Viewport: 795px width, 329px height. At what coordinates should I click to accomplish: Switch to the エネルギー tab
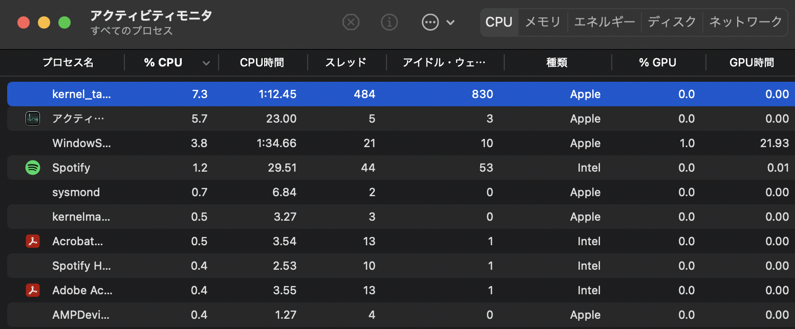click(x=605, y=22)
